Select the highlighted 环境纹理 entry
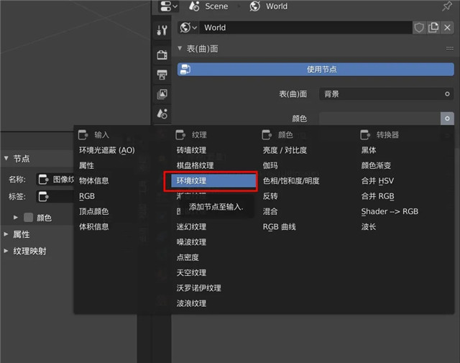Viewport: 460px width, 363px height. pos(213,180)
